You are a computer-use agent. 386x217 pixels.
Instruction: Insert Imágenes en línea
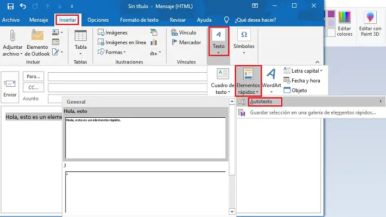tap(122, 42)
